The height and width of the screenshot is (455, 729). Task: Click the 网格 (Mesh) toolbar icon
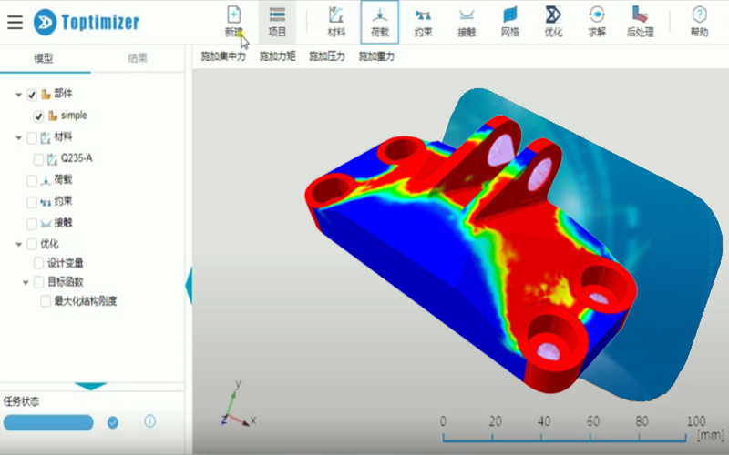pos(509,21)
